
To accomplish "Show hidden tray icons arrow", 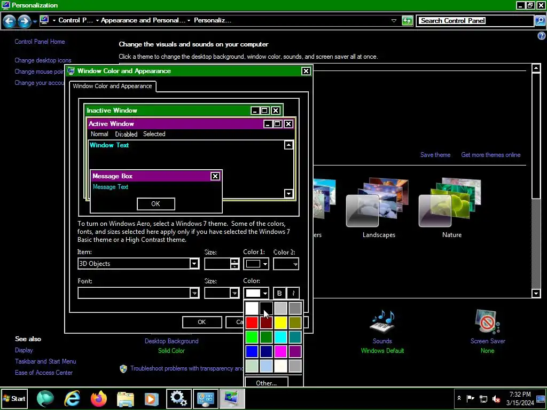I will tap(459, 398).
